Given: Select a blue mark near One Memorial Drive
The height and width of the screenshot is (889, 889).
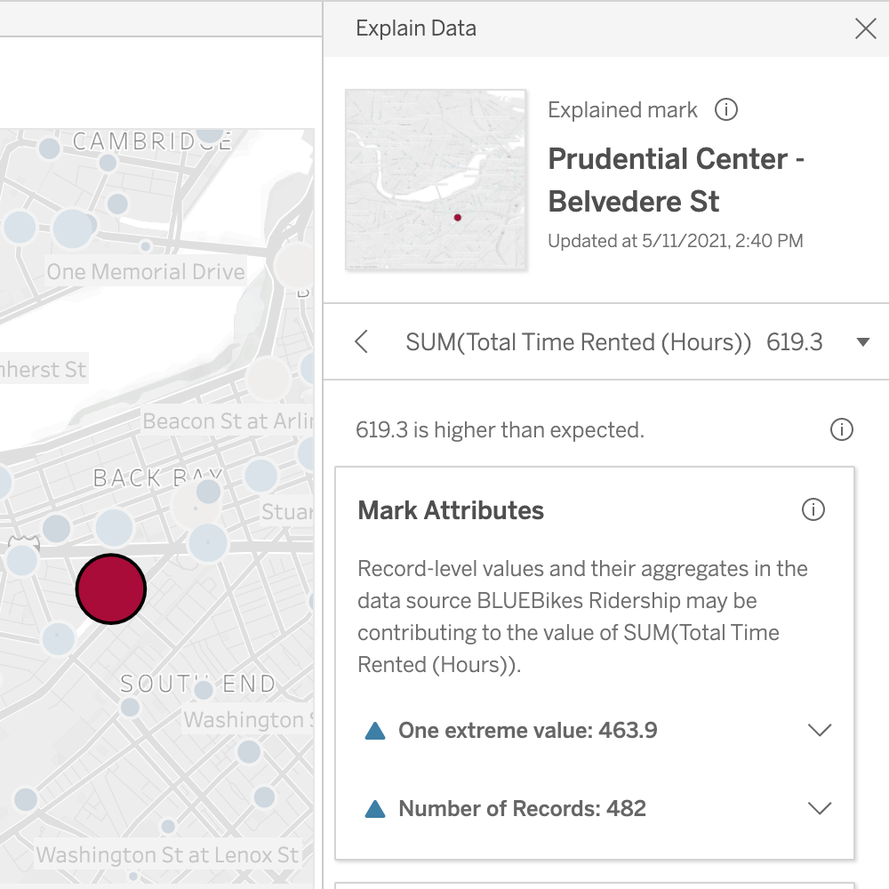Looking at the screenshot, I should tap(74, 229).
